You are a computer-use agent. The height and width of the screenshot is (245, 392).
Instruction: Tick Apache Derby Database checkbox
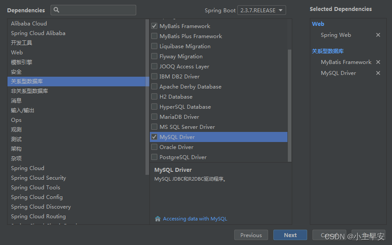(x=154, y=86)
